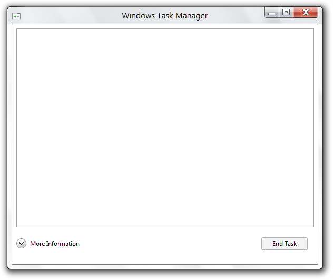This screenshot has height=280, width=333.
Task: Click the Task Manager title bar icon
Action: point(16,16)
